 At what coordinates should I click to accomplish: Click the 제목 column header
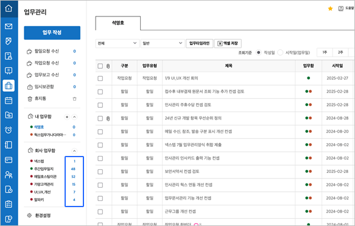(229, 66)
